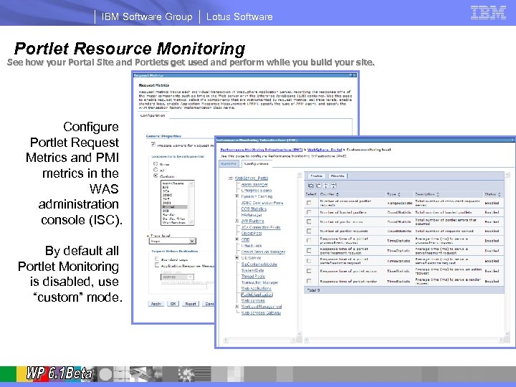Viewport: 516px width, 387px height.
Task: Open the Object Pool tree link
Action: (x=252, y=234)
